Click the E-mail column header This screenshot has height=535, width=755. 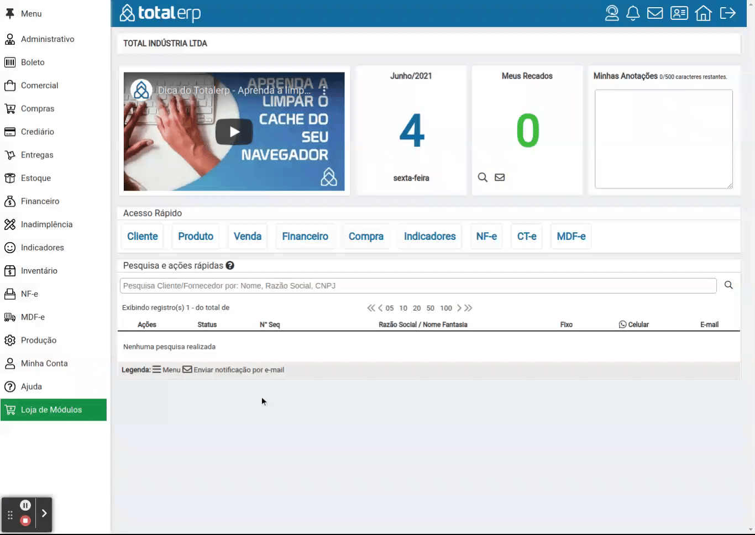click(709, 325)
